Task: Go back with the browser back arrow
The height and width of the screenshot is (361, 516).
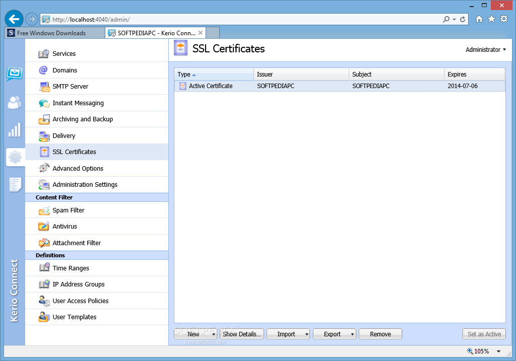Action: coord(14,19)
